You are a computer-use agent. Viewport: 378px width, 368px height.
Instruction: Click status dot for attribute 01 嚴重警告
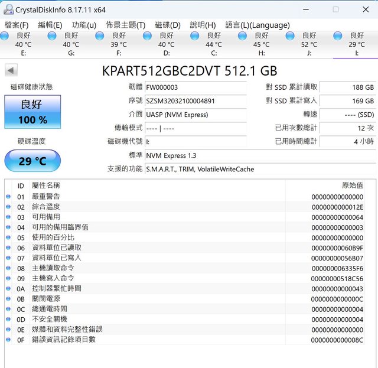coord(8,197)
